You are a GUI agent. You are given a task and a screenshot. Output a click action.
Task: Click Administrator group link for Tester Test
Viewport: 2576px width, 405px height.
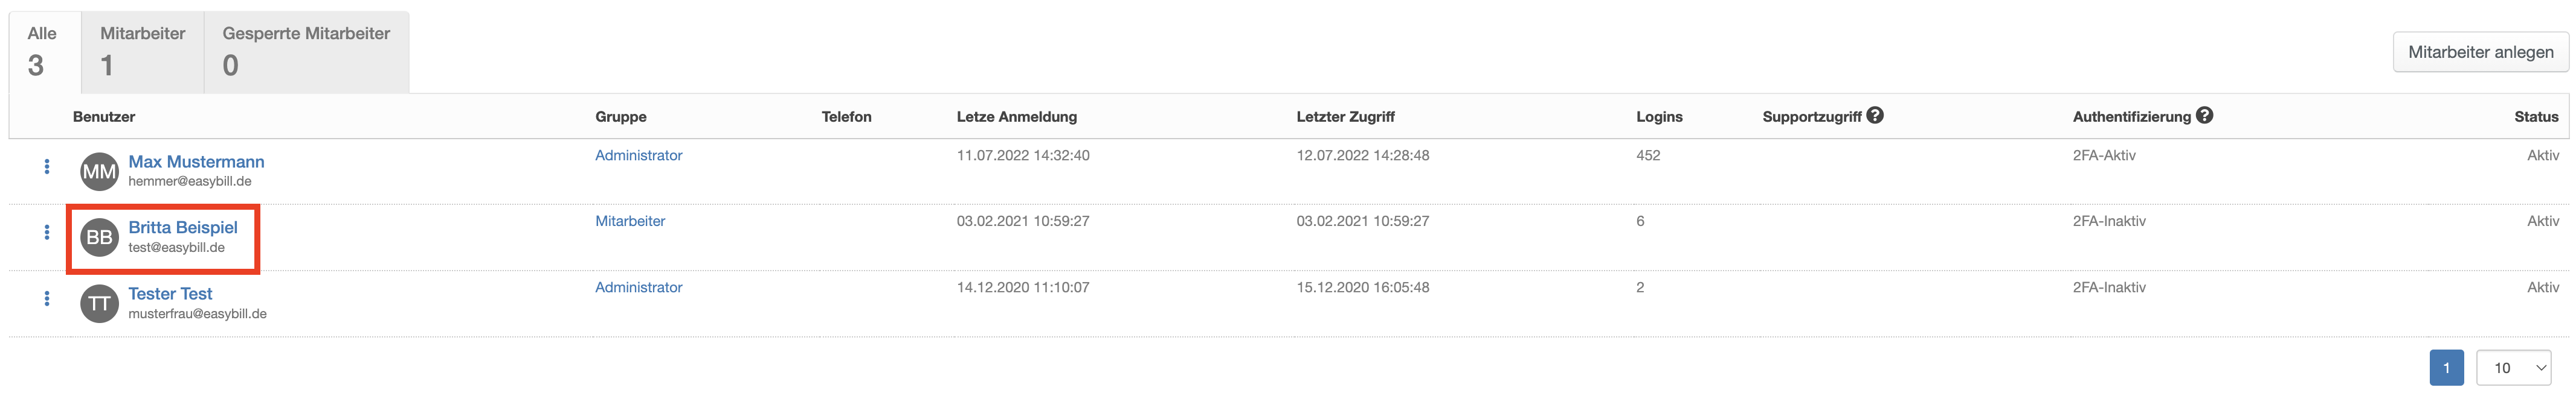coord(639,287)
